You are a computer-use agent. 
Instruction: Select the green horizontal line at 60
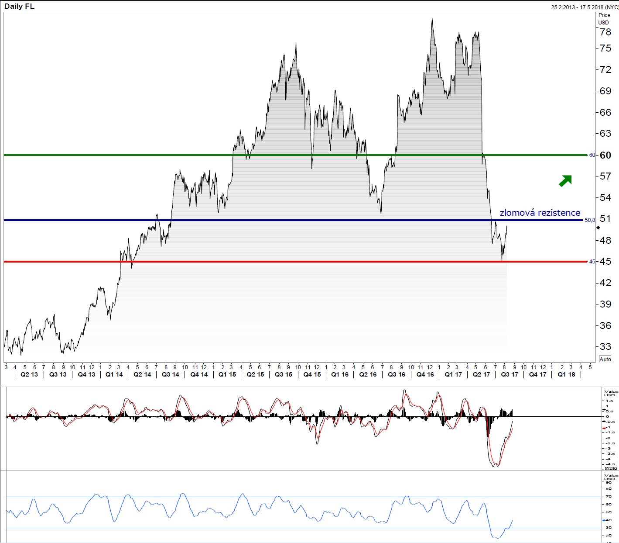point(295,155)
